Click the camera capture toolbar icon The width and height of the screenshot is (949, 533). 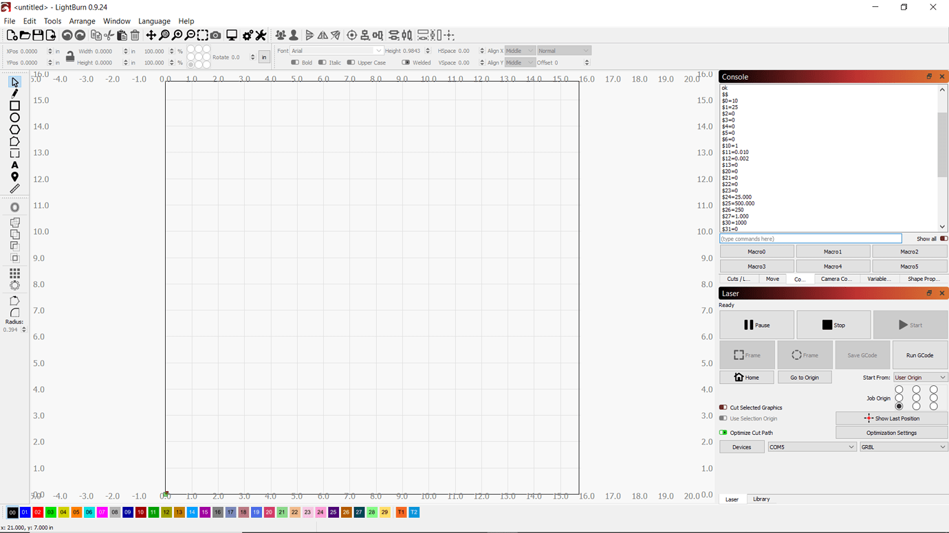(x=216, y=35)
